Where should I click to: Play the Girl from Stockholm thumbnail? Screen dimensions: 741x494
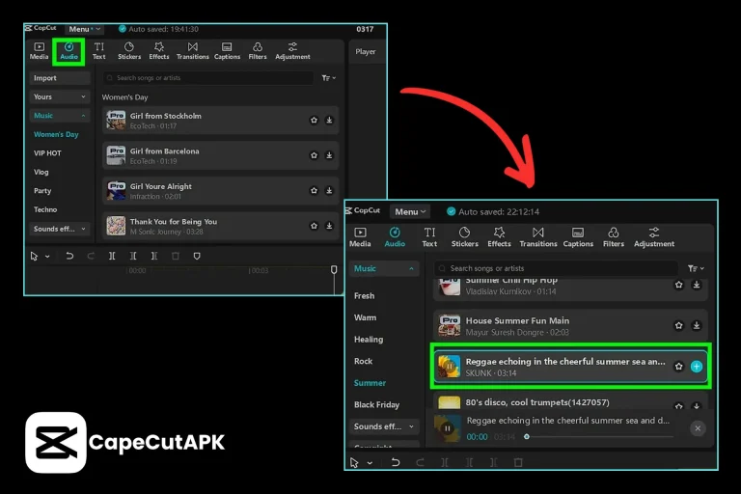point(116,120)
